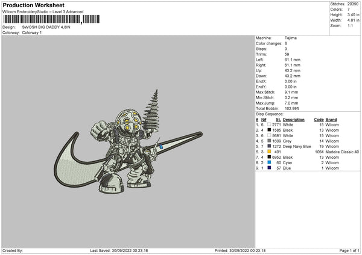Click the Up value 43.2 mm
The height and width of the screenshot is (255, 362).
point(292,70)
